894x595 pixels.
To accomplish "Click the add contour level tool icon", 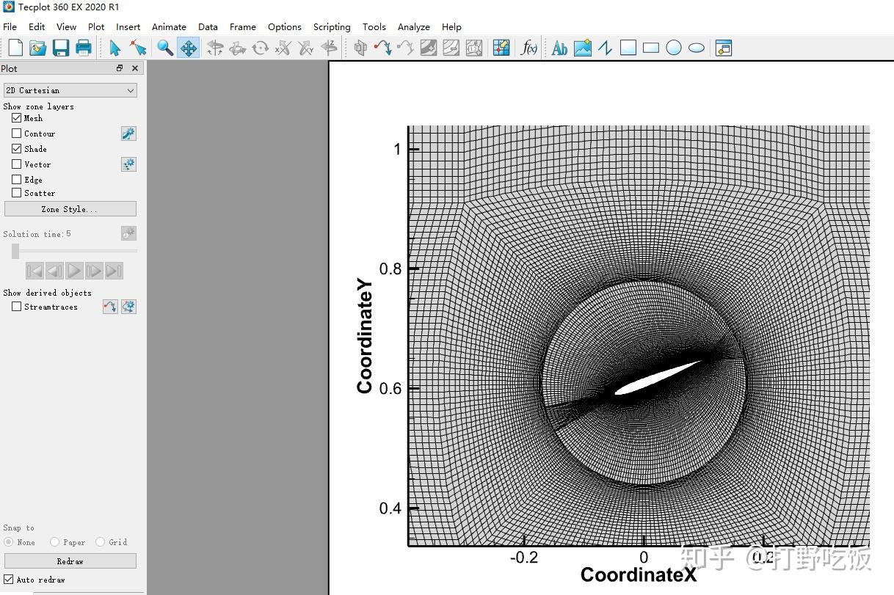I will coord(429,48).
